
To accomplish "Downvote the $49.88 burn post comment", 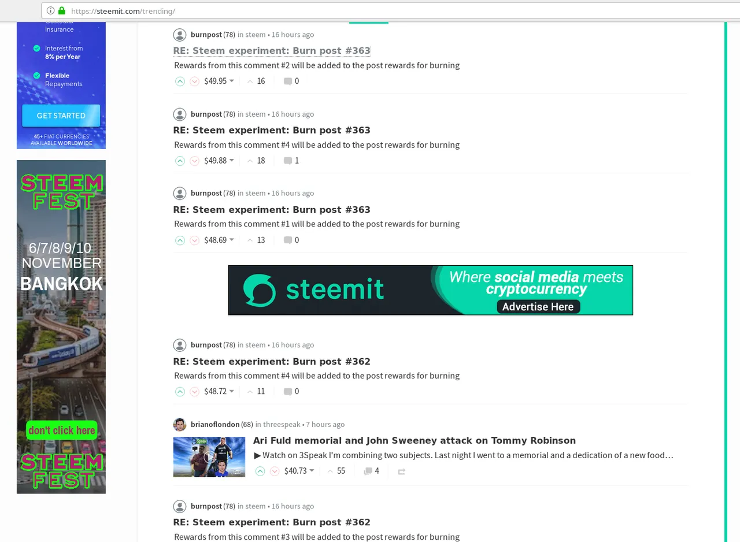I will [195, 161].
